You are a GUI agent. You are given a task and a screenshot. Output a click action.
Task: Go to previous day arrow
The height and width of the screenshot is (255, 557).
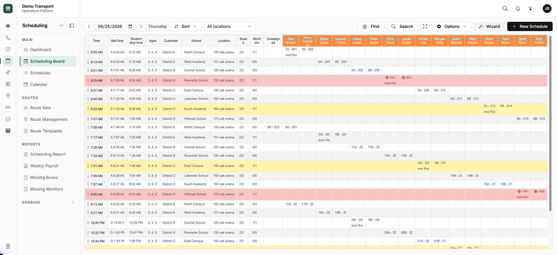click(x=89, y=26)
